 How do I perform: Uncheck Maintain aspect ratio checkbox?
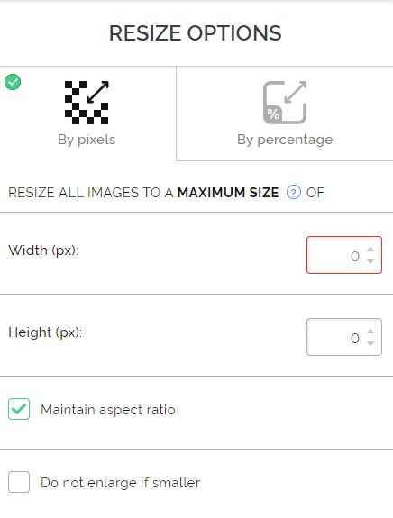(19, 409)
